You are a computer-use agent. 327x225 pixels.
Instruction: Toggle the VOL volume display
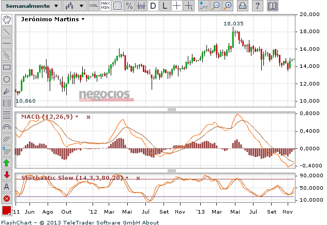point(94,6)
